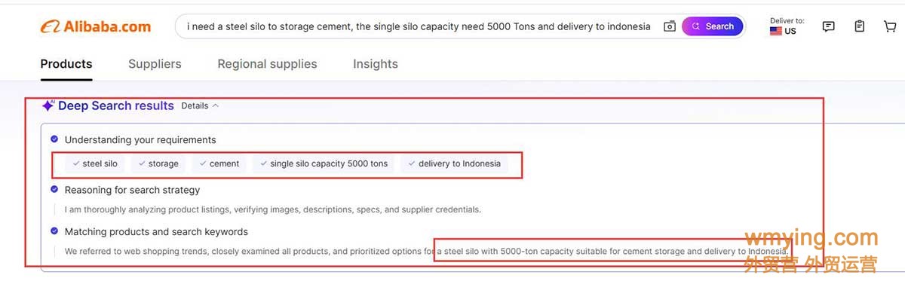This screenshot has width=905, height=281.
Task: Click the Deep Search sparkle icon
Action: (48, 105)
